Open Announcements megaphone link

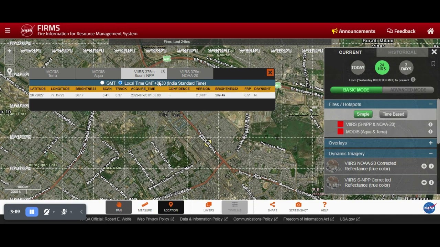coord(353,31)
